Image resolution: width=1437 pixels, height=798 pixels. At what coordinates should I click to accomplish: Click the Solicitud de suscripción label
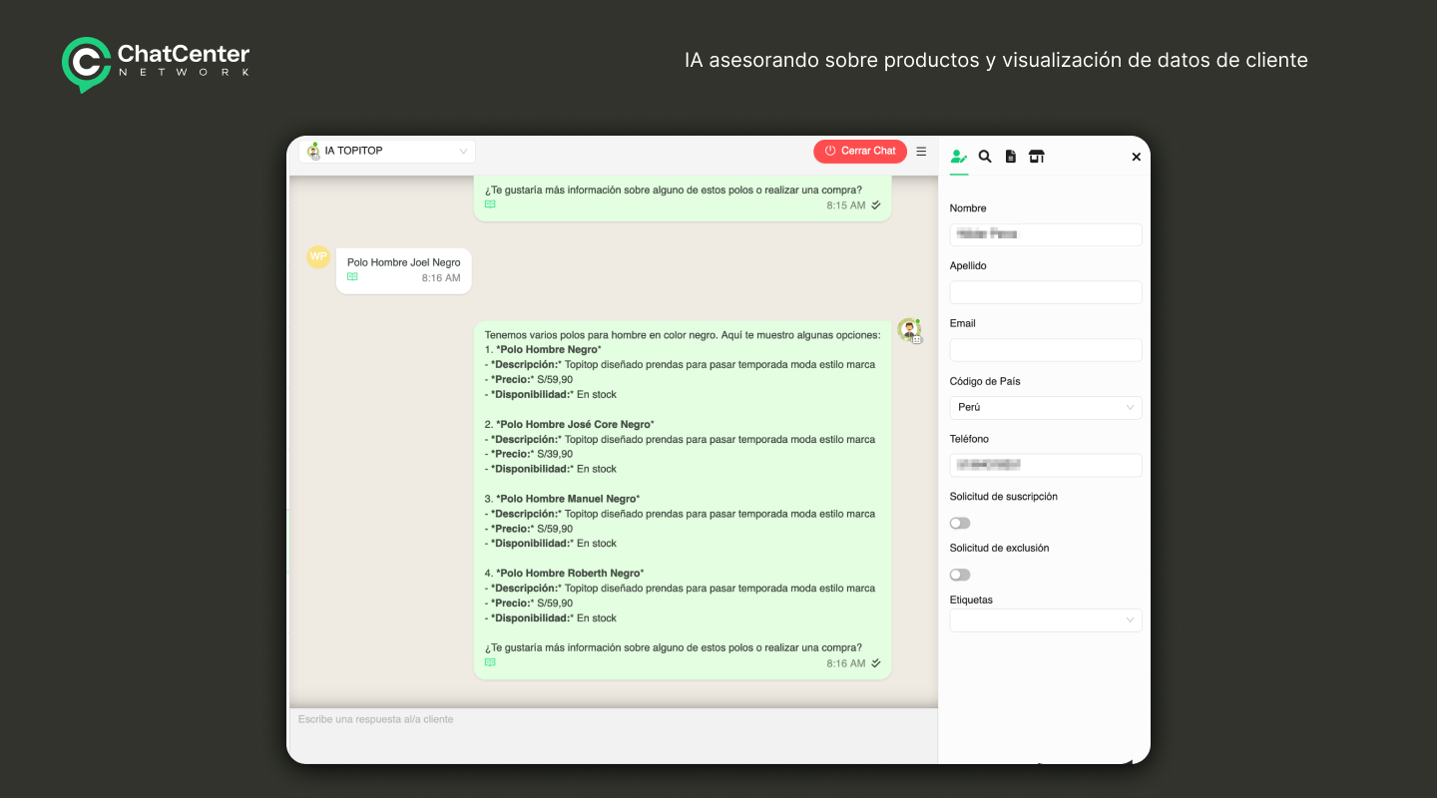[1004, 496]
